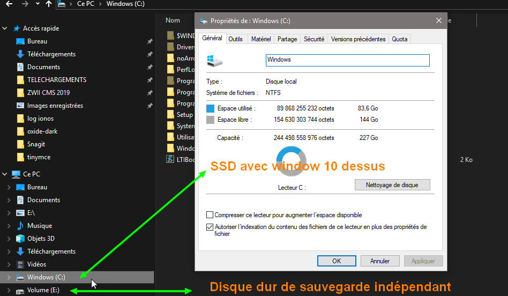Screen dimensions: 508x296
Task: Click the Windows (C:) drive icon in sidebar
Action: pos(20,277)
